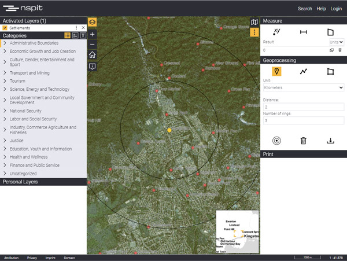Delete the measure result
This screenshot has height=261, width=347.
click(x=340, y=50)
